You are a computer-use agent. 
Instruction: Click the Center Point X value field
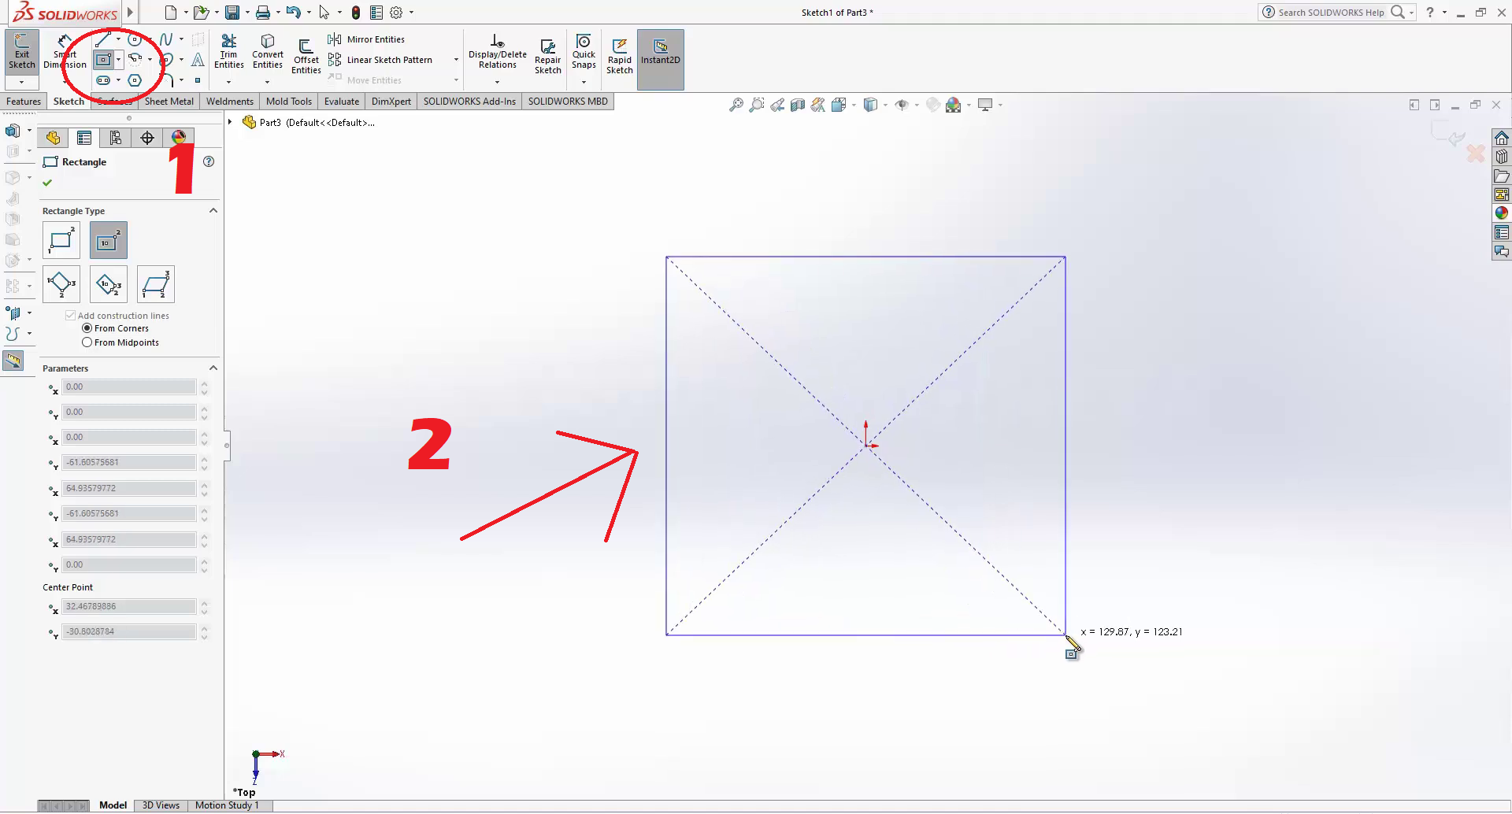coord(128,606)
